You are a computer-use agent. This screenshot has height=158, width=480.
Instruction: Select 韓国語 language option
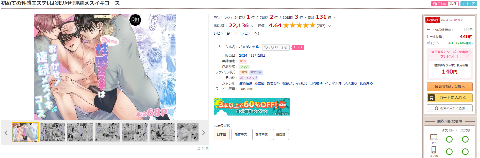281,134
